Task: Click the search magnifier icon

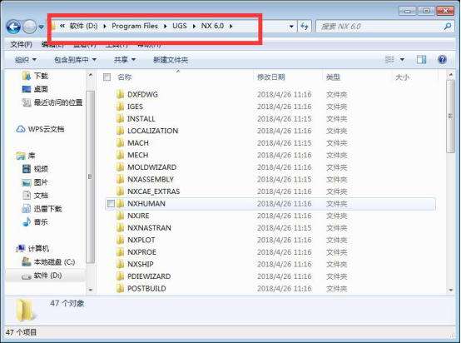Action: 448,27
